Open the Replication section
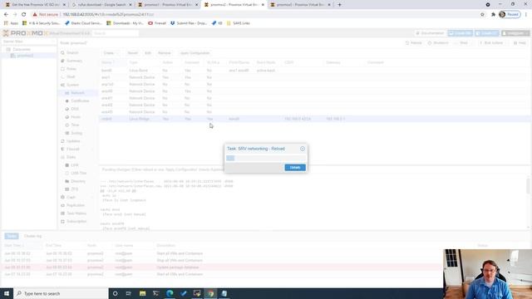Image resolution: width=532 pixels, height=299 pixels. (x=76, y=205)
